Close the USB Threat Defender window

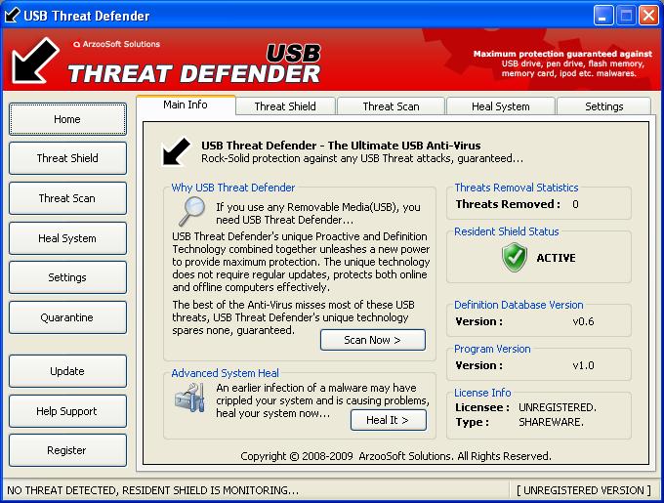coord(648,16)
